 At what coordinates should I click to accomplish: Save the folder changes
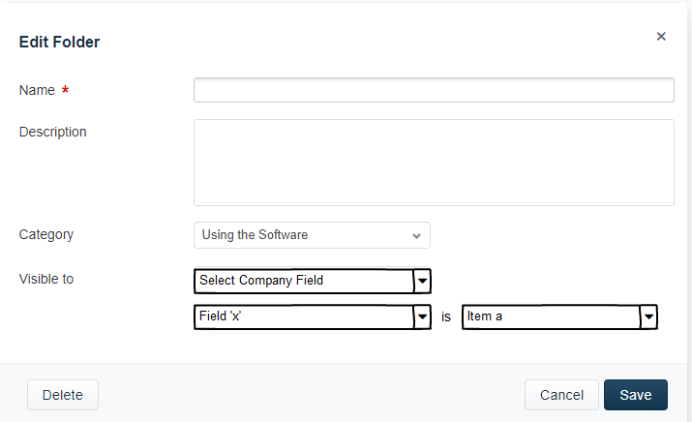636,395
